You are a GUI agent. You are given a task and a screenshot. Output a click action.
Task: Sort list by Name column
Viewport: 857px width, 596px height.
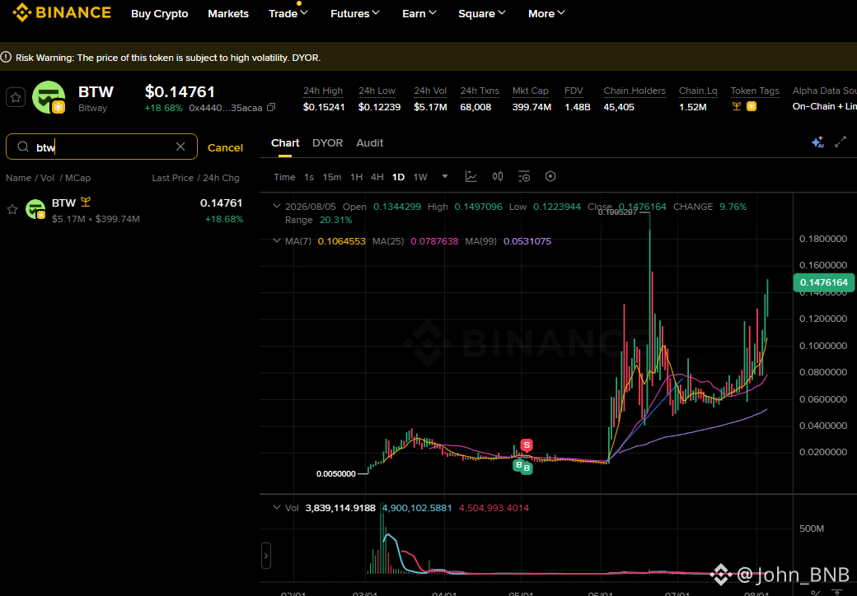pyautogui.click(x=18, y=178)
